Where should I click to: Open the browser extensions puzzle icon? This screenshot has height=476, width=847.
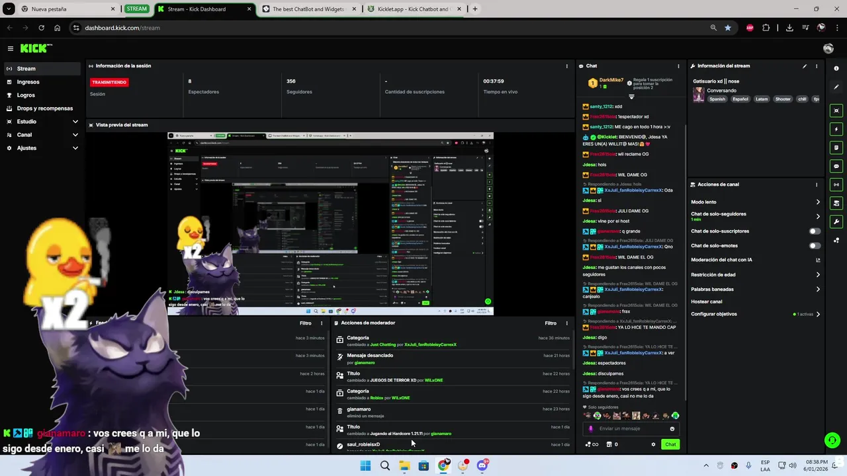click(x=766, y=28)
